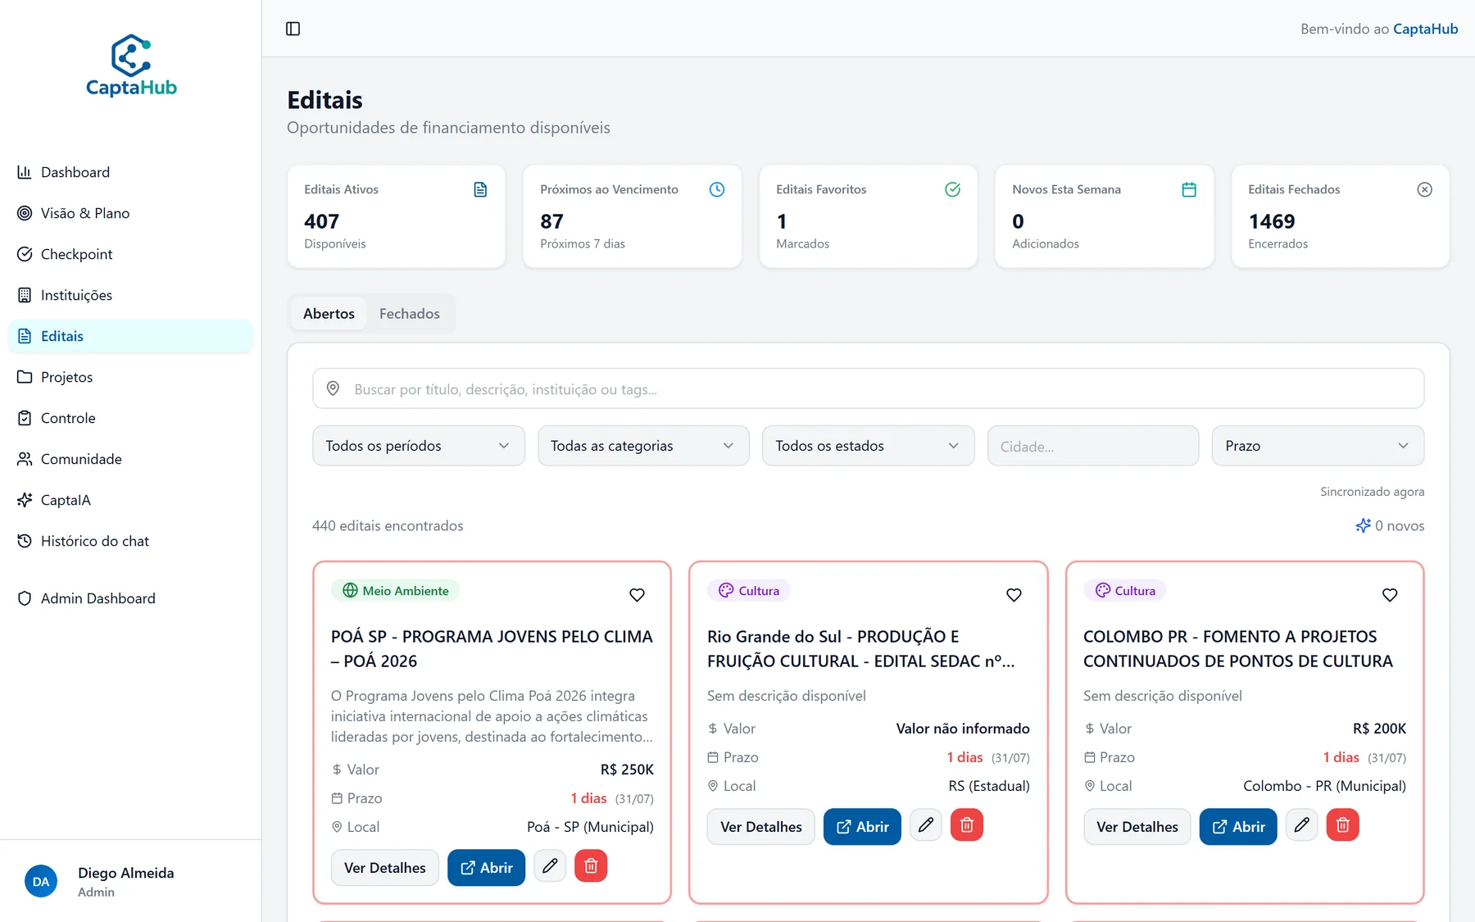
Task: Open the Todas as categorias dropdown
Action: tap(643, 446)
